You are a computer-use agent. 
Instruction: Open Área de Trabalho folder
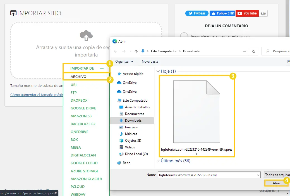[x=135, y=107]
